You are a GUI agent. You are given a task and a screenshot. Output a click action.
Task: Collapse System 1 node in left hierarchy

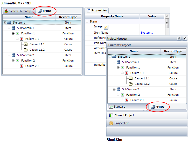5,23
